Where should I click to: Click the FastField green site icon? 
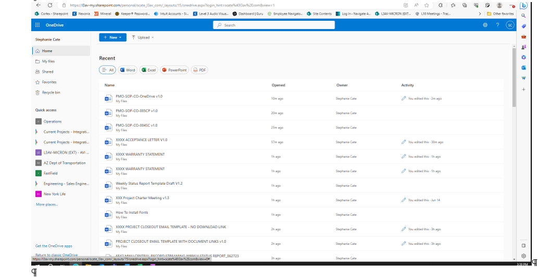pos(38,174)
